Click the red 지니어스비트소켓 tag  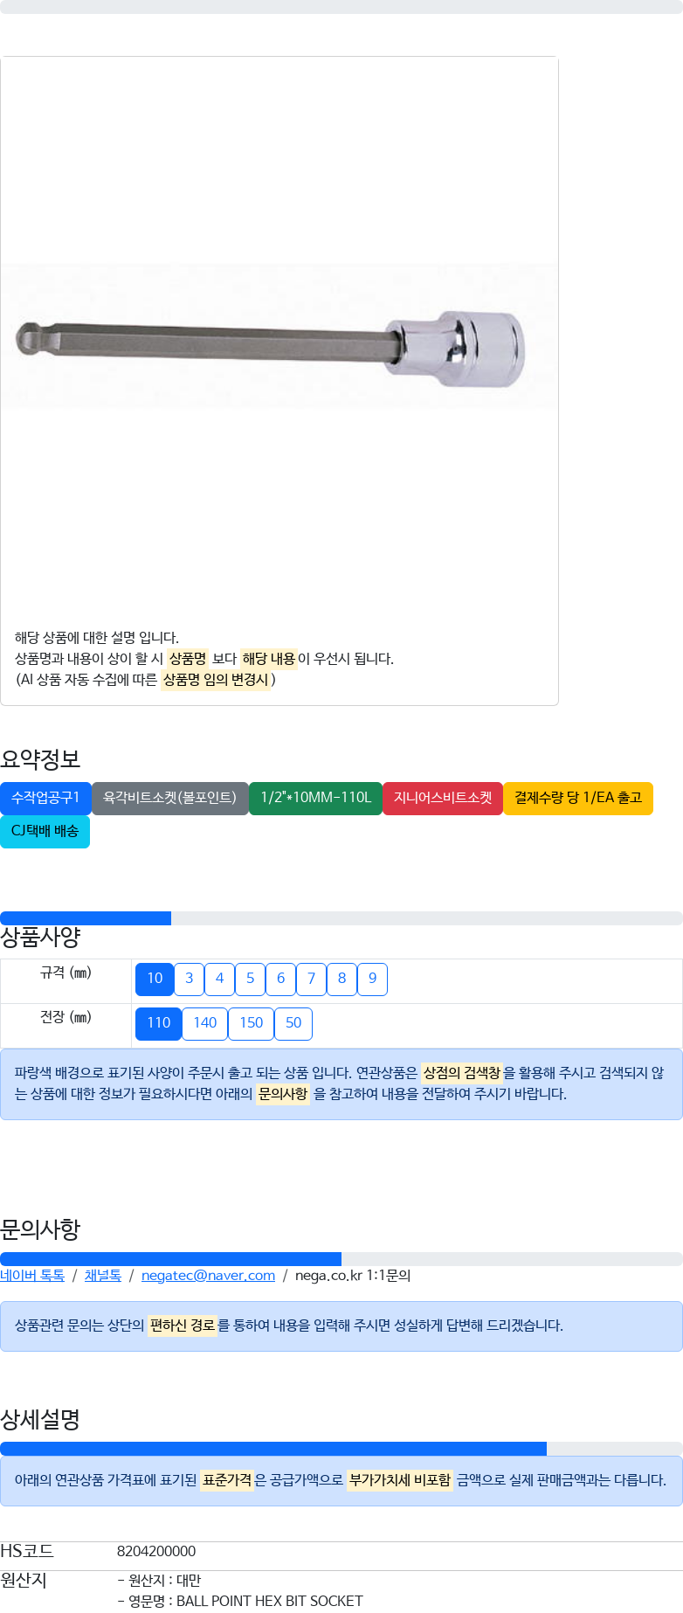(443, 798)
